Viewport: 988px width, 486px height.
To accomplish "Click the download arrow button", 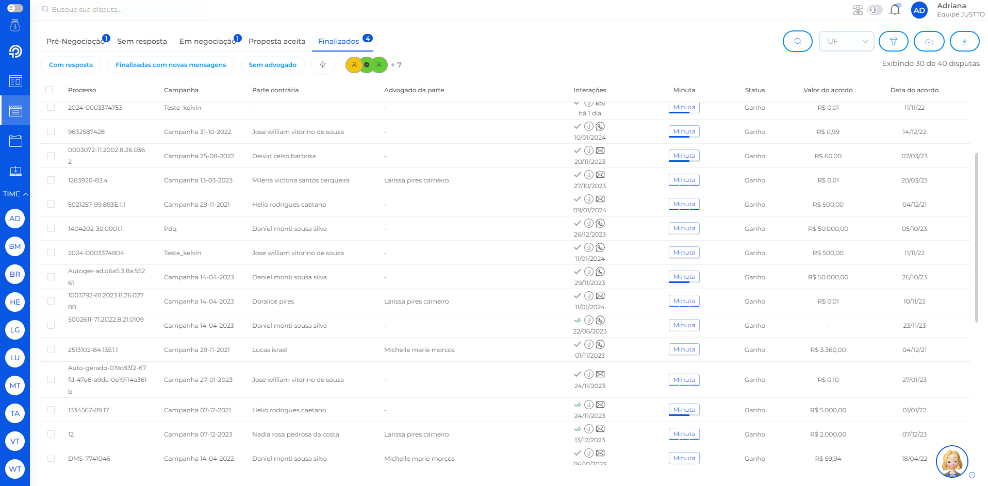I will (x=964, y=41).
